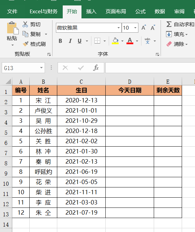Select column D header

(130, 82)
